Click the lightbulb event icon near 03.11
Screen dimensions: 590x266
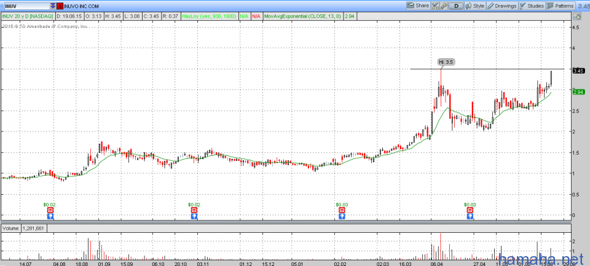pos(194,216)
